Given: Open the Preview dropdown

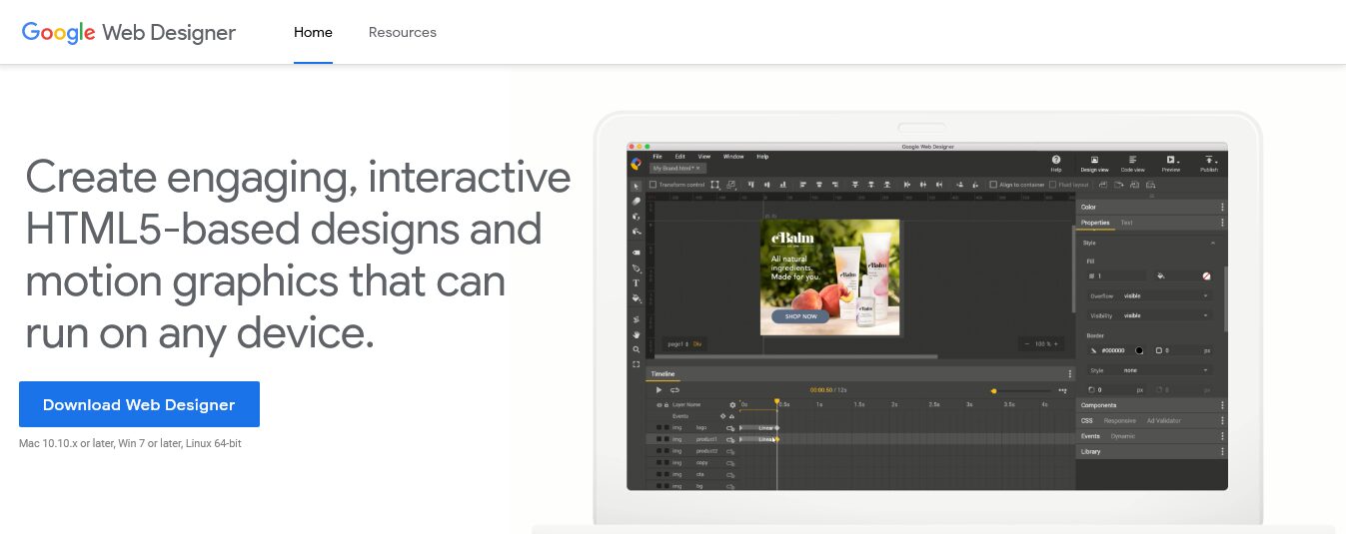Looking at the screenshot, I should click(1171, 163).
